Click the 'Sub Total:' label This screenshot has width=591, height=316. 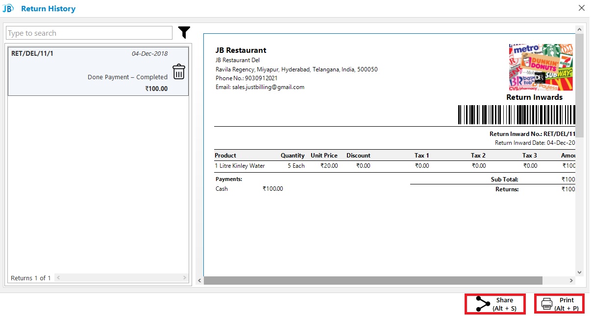[505, 180]
